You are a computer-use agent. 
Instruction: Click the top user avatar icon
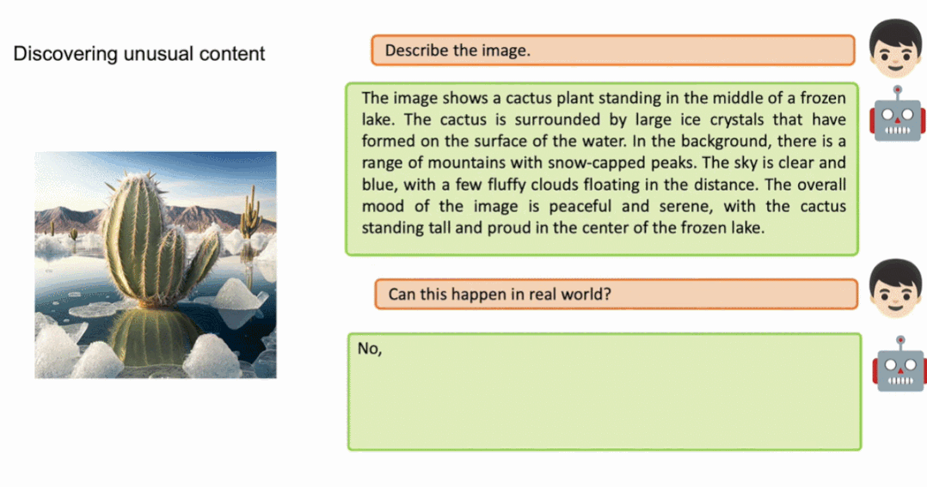coord(896,48)
